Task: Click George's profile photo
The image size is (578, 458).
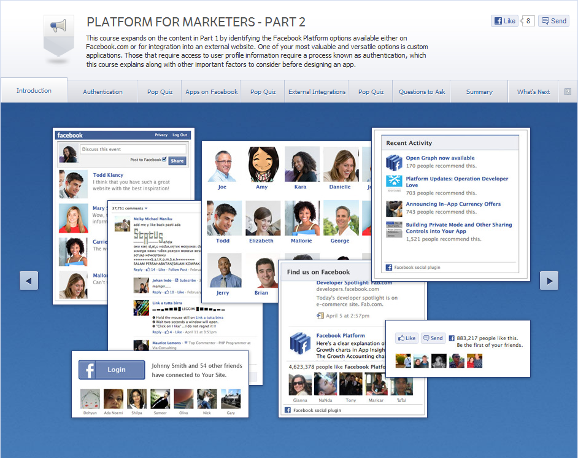Action: [x=341, y=219]
